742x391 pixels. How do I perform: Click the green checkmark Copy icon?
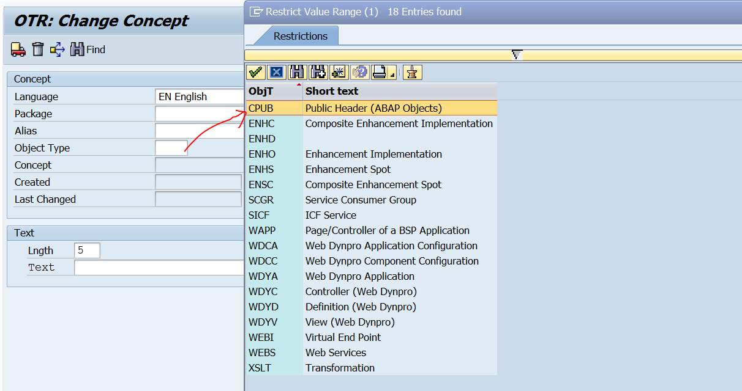coord(256,72)
